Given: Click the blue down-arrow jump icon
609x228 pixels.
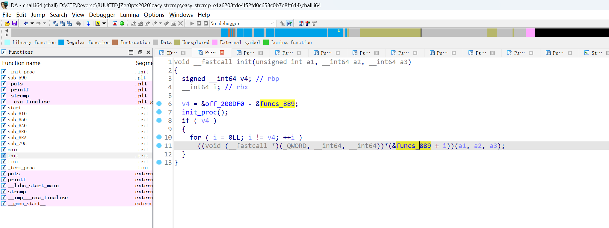Looking at the screenshot, I should pos(88,23).
